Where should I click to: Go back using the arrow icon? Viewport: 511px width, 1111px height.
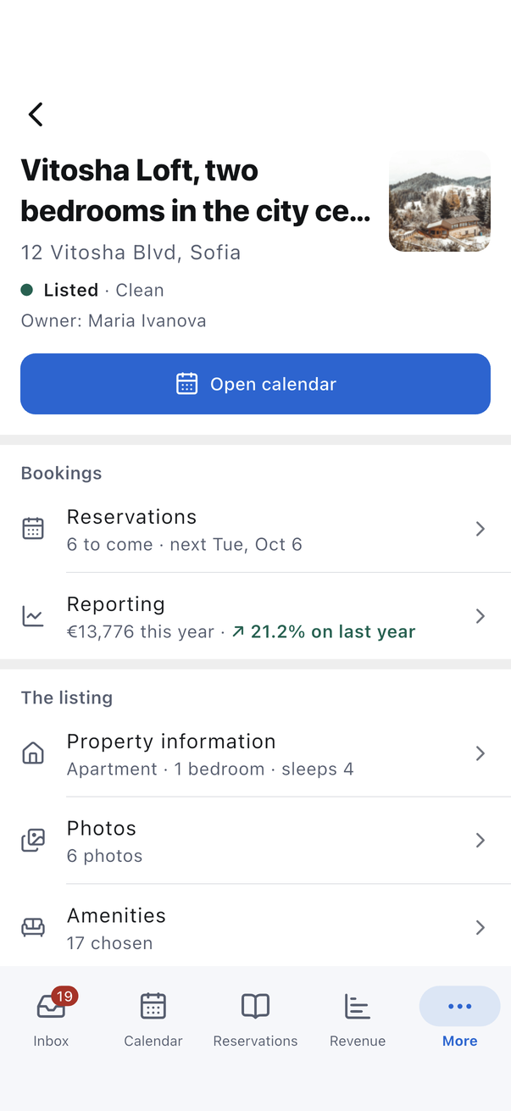pyautogui.click(x=36, y=114)
